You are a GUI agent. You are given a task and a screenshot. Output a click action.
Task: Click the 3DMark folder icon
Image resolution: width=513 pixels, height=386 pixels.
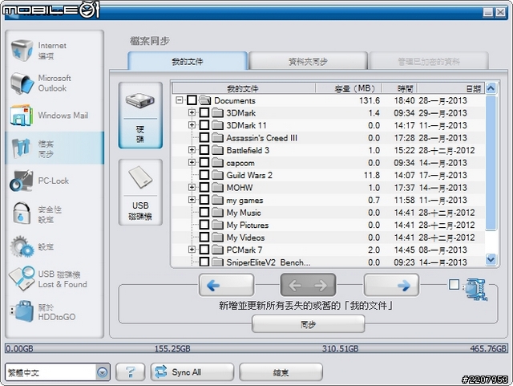pos(217,112)
